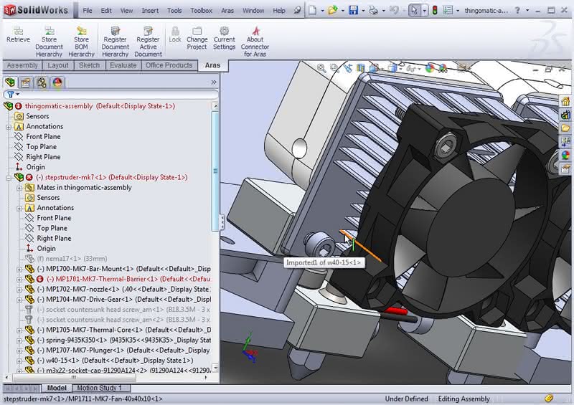Click Previous View in viewport toolbar
574x405 pixels.
347,67
